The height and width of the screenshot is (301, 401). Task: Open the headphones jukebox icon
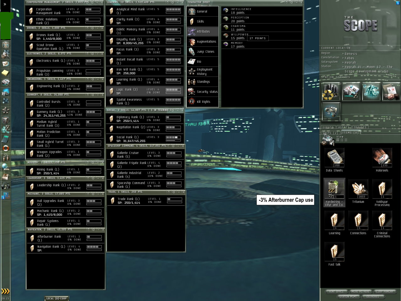click(5, 186)
